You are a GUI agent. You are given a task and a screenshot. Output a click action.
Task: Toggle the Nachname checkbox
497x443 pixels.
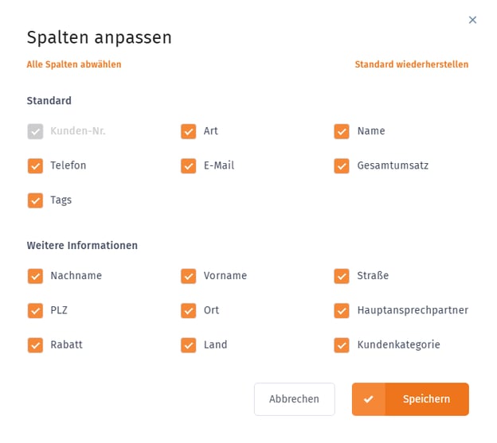click(x=35, y=276)
